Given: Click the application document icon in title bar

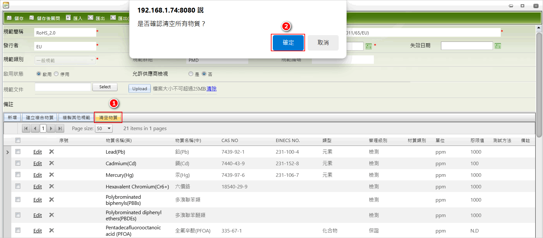Looking at the screenshot, I should pyautogui.click(x=6, y=5).
